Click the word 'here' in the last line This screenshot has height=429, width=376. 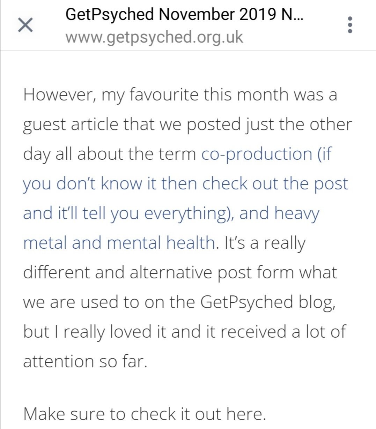pyautogui.click(x=244, y=414)
